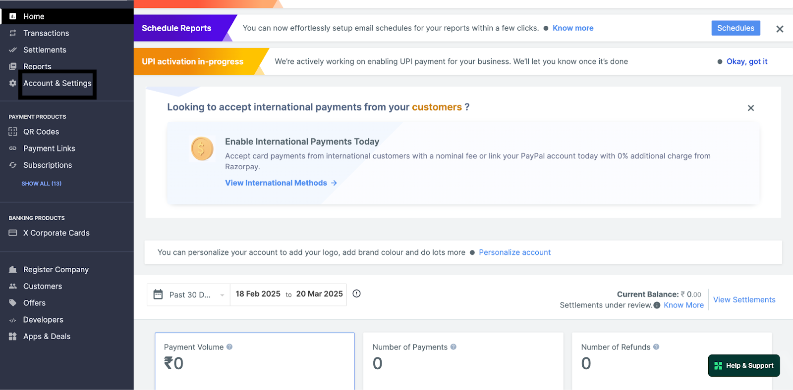The image size is (793, 390).
Task: Click info icon next to Settlements under review
Action: pyautogui.click(x=657, y=305)
